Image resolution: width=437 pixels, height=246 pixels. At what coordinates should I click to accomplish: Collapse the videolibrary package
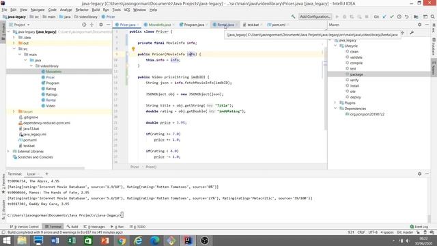pyautogui.click(x=31, y=66)
